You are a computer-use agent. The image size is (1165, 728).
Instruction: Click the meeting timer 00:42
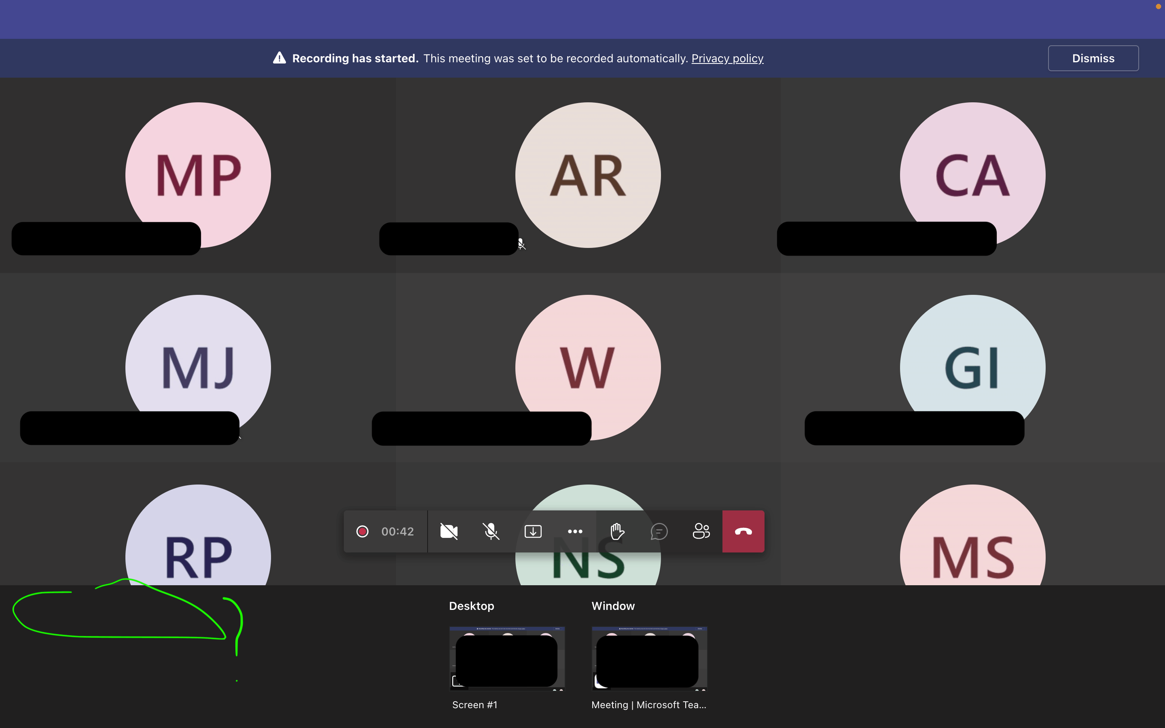coord(397,531)
